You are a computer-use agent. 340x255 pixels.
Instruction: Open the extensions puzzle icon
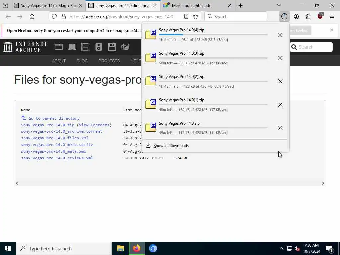click(x=308, y=17)
